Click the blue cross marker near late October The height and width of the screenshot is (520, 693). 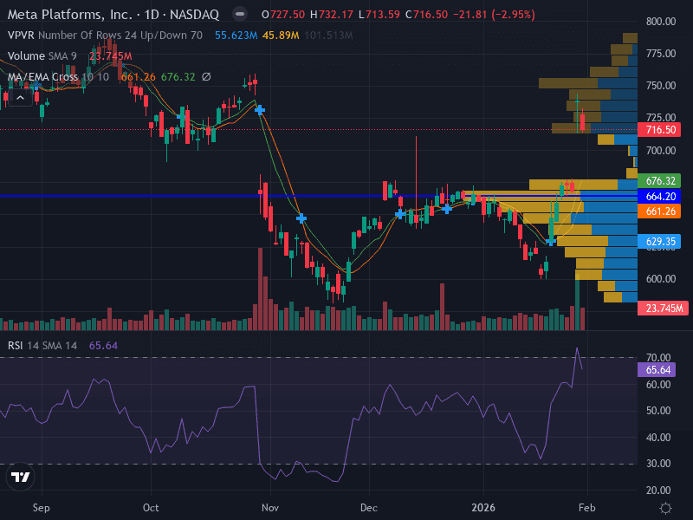(259, 110)
